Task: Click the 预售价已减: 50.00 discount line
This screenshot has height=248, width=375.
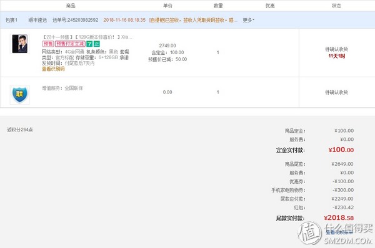Action: 167,59
